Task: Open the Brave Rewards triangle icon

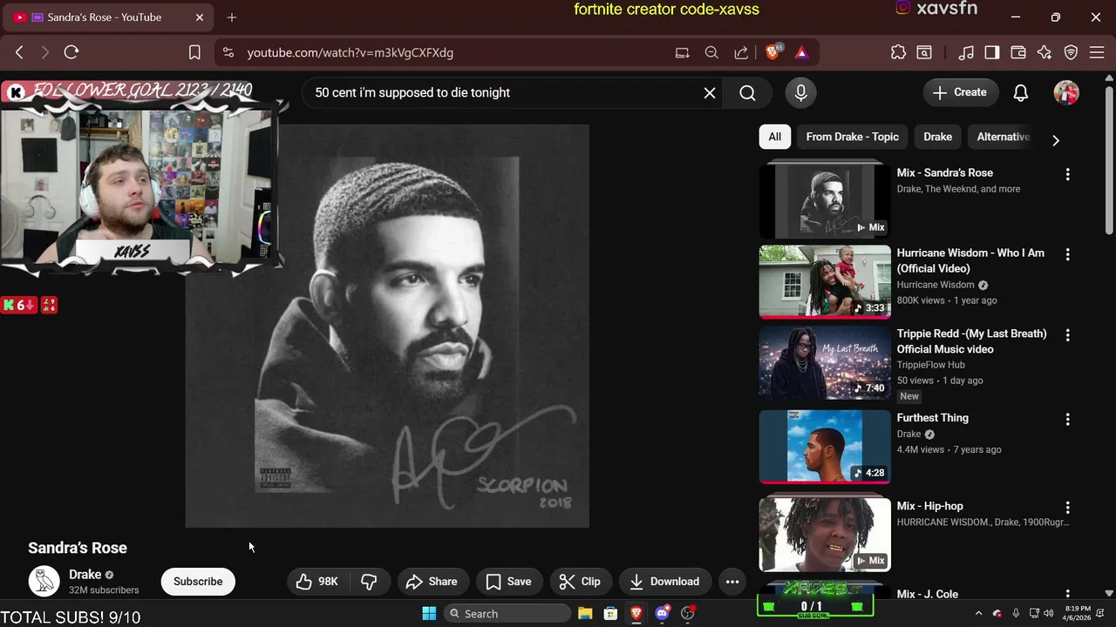Action: pos(801,52)
